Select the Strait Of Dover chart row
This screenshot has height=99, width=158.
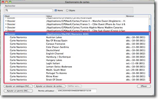tap(77, 80)
